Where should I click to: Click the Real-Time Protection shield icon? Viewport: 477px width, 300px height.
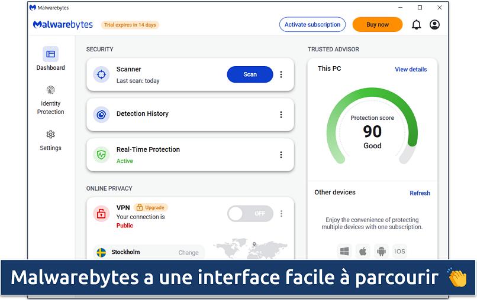click(101, 155)
